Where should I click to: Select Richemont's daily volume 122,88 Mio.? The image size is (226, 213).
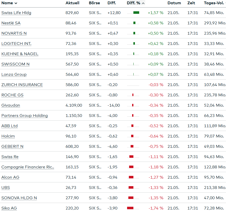[215, 167]
